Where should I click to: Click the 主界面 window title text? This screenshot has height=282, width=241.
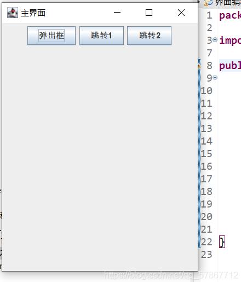click(x=33, y=13)
